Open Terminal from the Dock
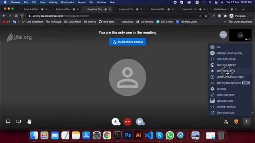The image size is (255, 143). pos(118,135)
